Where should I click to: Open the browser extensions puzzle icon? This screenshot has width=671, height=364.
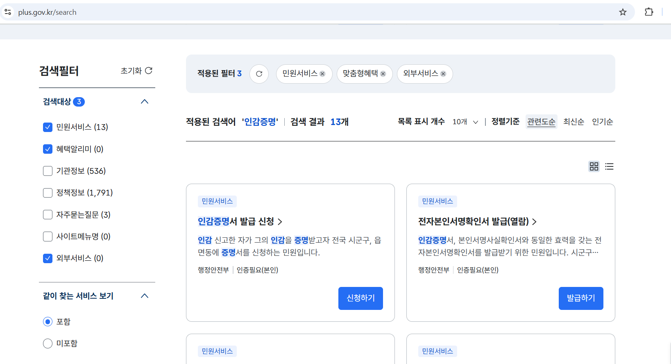tap(649, 12)
